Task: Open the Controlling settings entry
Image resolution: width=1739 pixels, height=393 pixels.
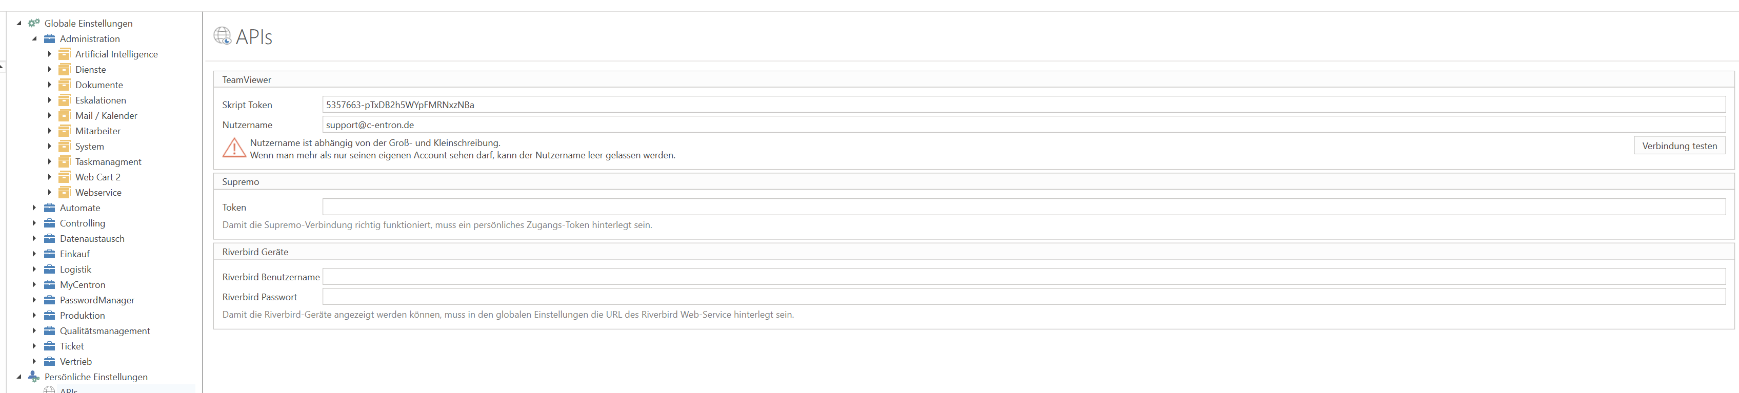Action: 83,223
